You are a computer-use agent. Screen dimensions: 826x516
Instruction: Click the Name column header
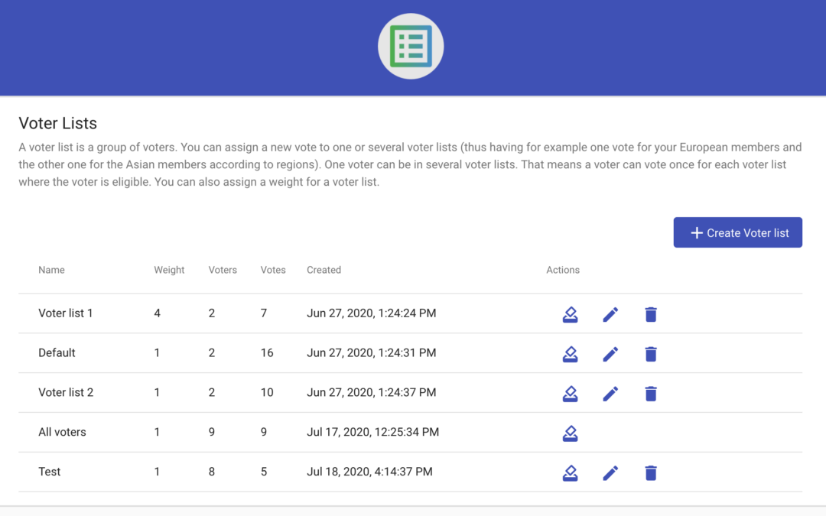(51, 270)
